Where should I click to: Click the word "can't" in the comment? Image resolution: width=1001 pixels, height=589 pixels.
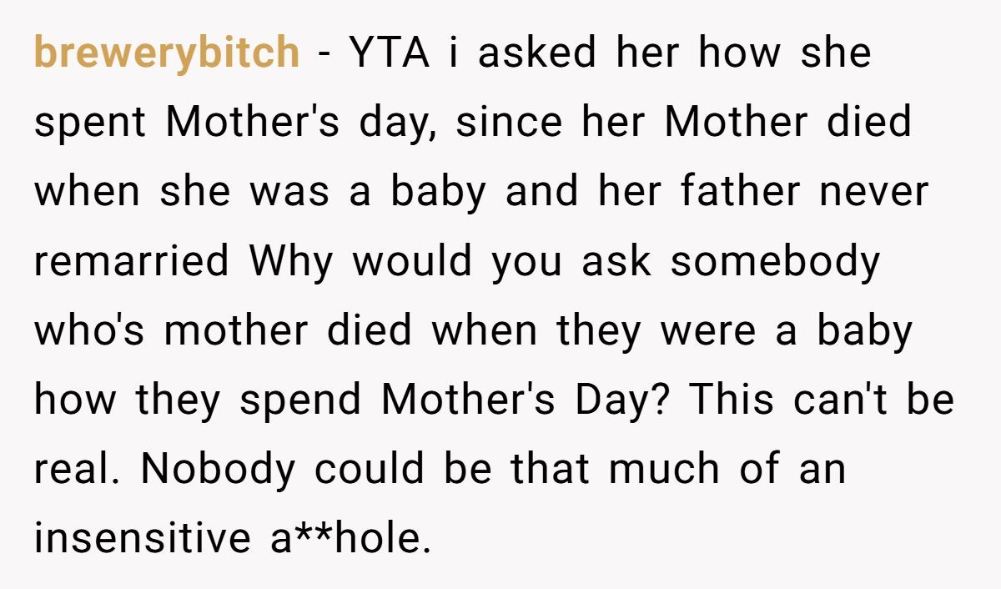(837, 400)
